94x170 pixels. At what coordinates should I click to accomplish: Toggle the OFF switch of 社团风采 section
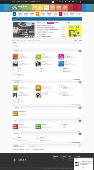[x=79, y=108]
